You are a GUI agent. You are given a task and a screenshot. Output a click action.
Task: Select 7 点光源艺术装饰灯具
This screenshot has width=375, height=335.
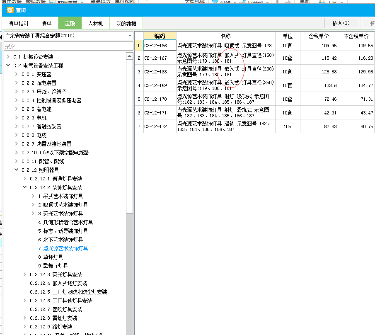[x=63, y=248]
